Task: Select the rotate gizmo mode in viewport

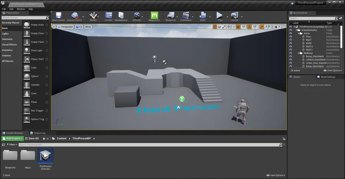Action: click(x=219, y=27)
